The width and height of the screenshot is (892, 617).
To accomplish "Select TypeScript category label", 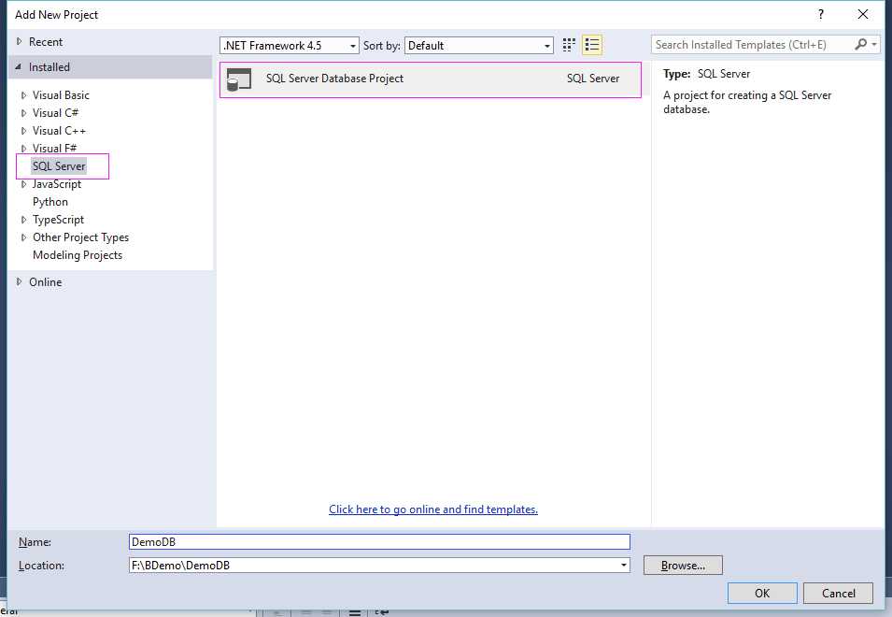I will (x=58, y=219).
